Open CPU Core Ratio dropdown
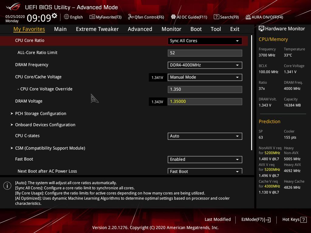This screenshot has width=311, height=233. click(x=205, y=41)
